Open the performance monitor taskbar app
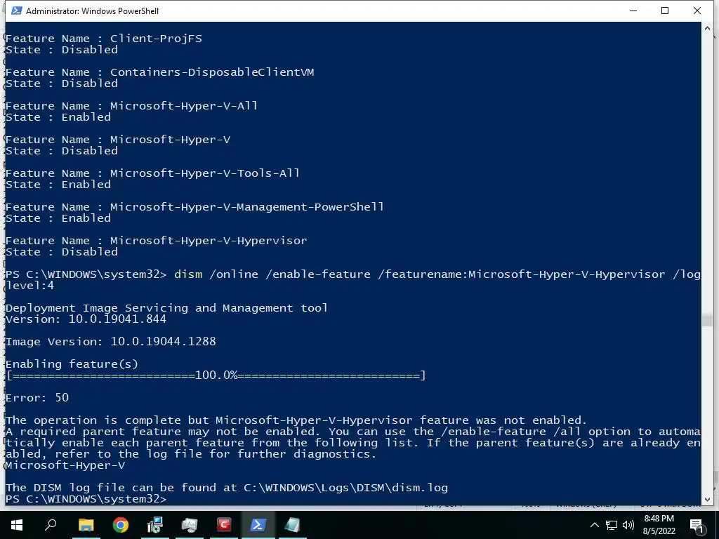 (190, 525)
